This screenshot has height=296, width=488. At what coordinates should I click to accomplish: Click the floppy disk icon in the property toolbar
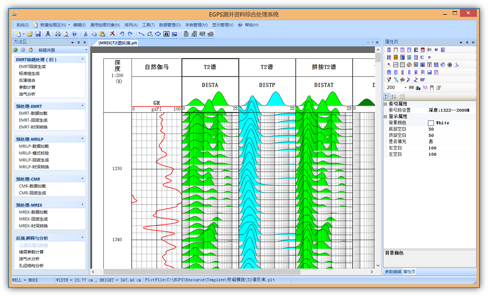pos(429,72)
